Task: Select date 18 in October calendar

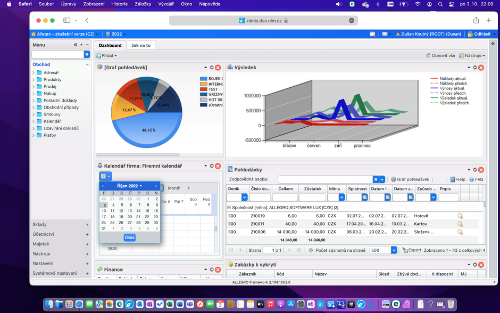Action: coord(112,217)
